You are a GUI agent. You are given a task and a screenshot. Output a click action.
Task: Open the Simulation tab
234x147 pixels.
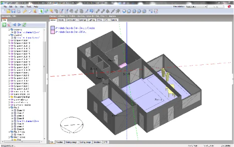(97, 142)
